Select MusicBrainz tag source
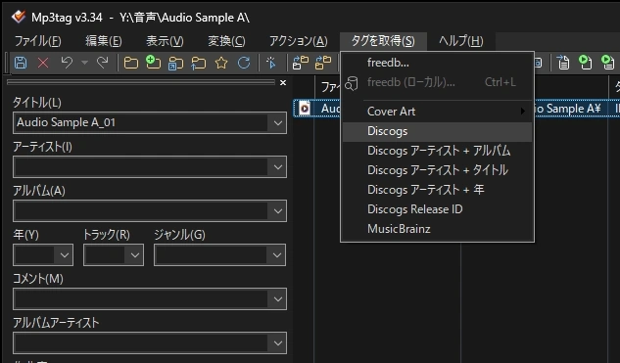Screen dimensions: 620x363 [x=437, y=229]
